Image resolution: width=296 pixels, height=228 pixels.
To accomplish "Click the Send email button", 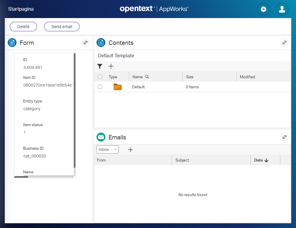I will tap(62, 27).
